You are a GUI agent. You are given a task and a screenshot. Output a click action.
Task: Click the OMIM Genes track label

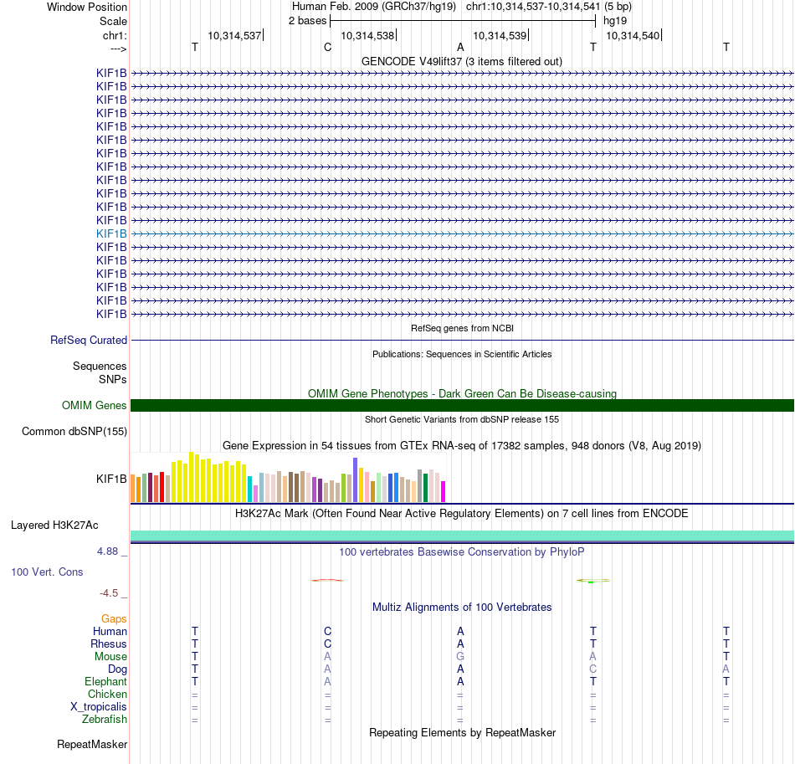pos(95,406)
